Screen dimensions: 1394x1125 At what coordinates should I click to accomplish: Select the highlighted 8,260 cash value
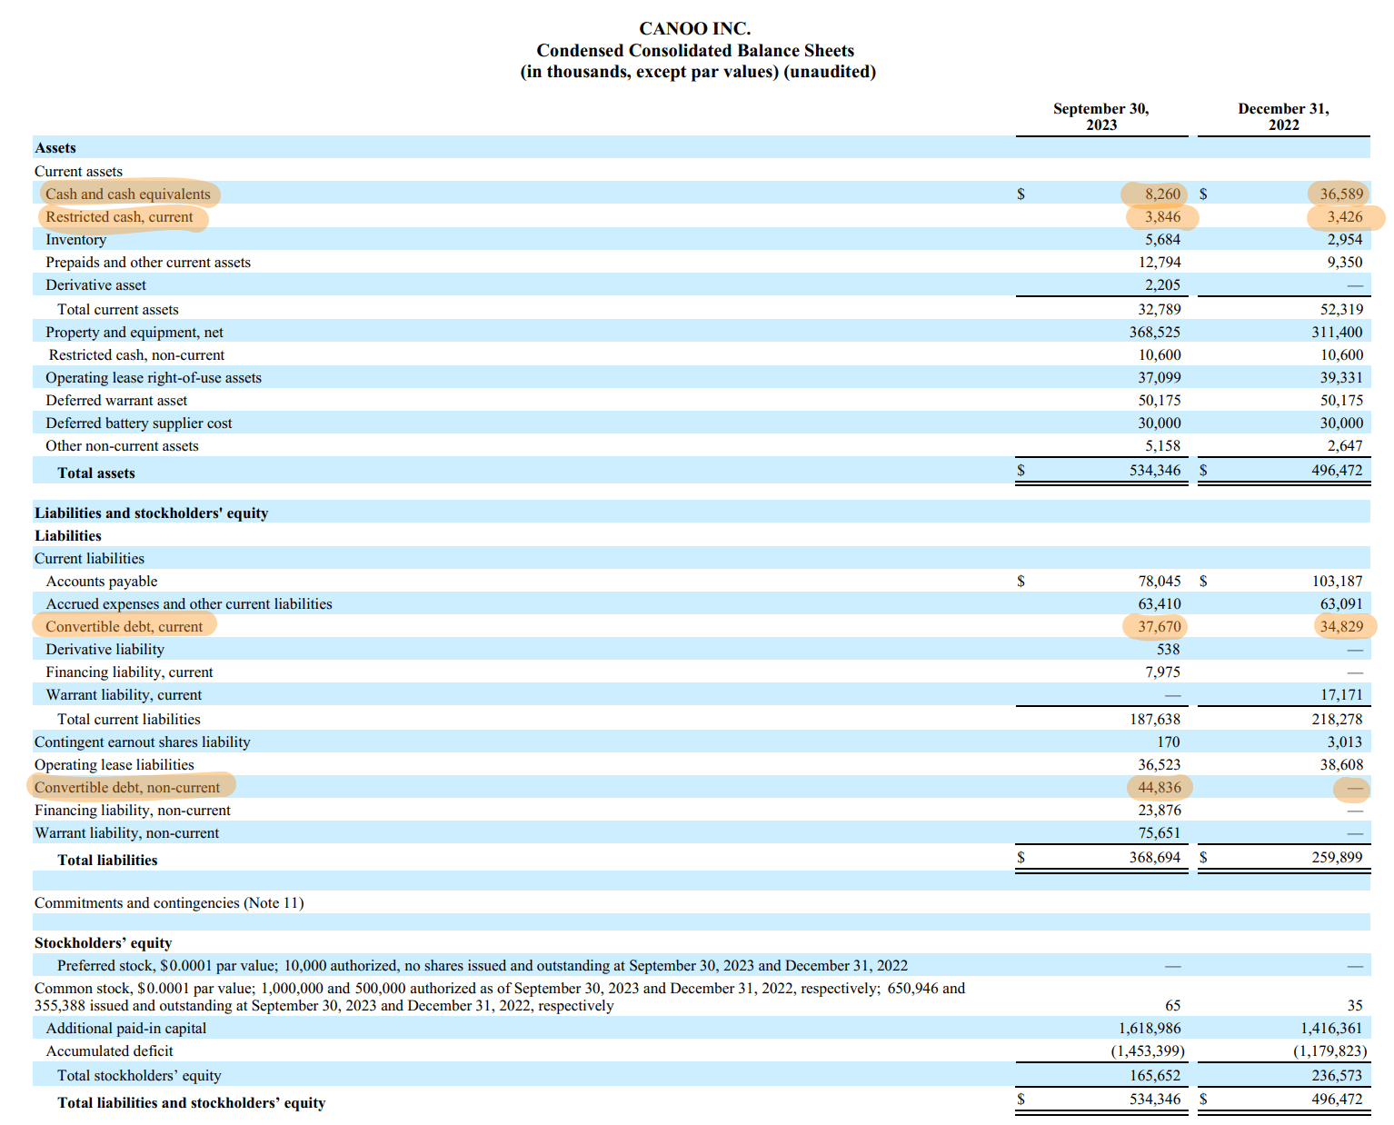[x=1161, y=194]
